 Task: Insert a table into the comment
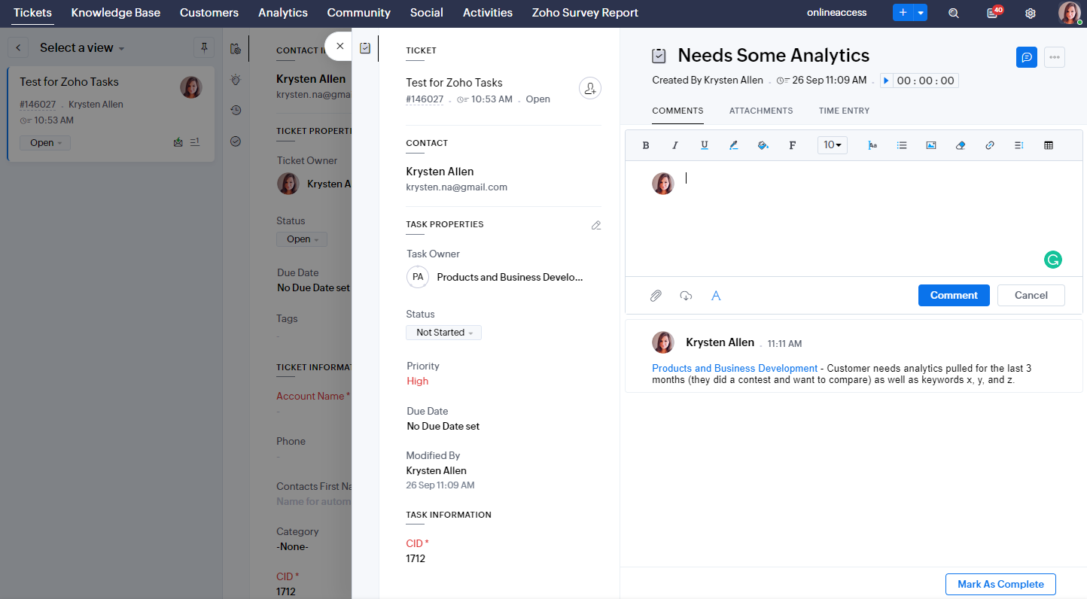(1049, 145)
